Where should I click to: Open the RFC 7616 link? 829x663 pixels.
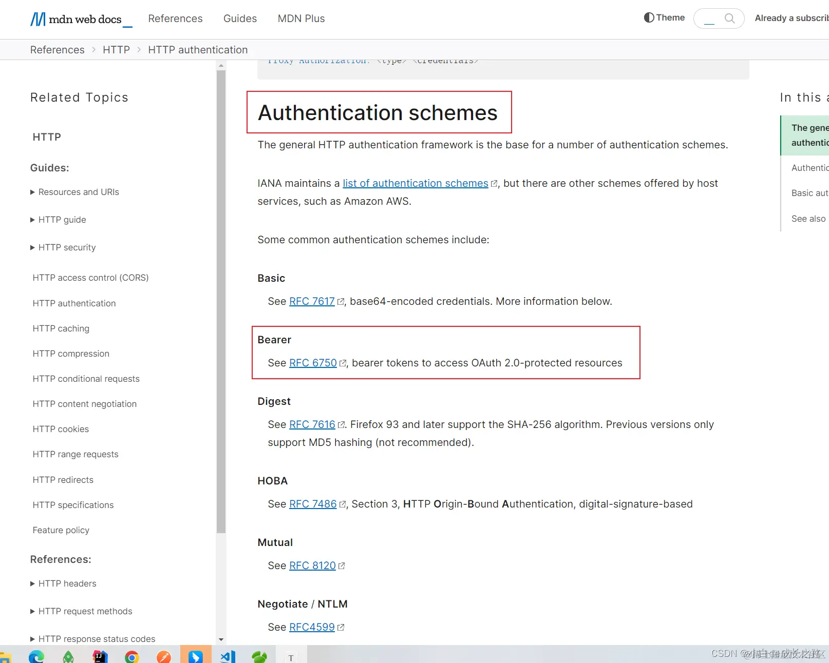pyautogui.click(x=312, y=424)
